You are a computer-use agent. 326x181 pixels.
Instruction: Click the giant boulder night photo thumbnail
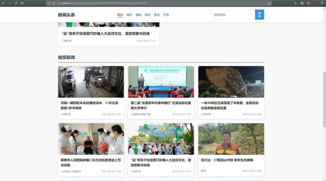(x=231, y=82)
